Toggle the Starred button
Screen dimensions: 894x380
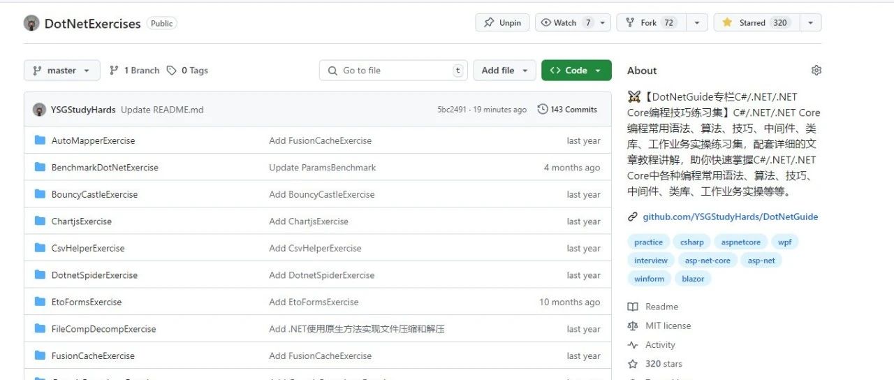757,22
